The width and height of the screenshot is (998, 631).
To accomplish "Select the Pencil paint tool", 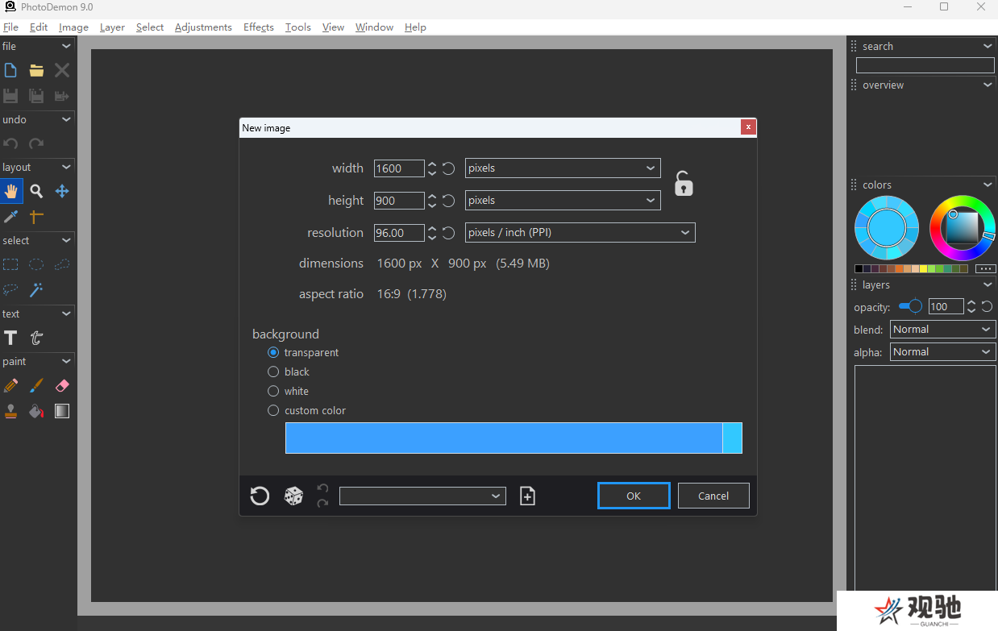I will pyautogui.click(x=10, y=385).
